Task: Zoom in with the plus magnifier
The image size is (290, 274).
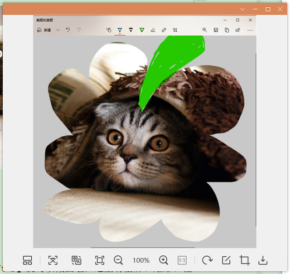Action: (164, 260)
